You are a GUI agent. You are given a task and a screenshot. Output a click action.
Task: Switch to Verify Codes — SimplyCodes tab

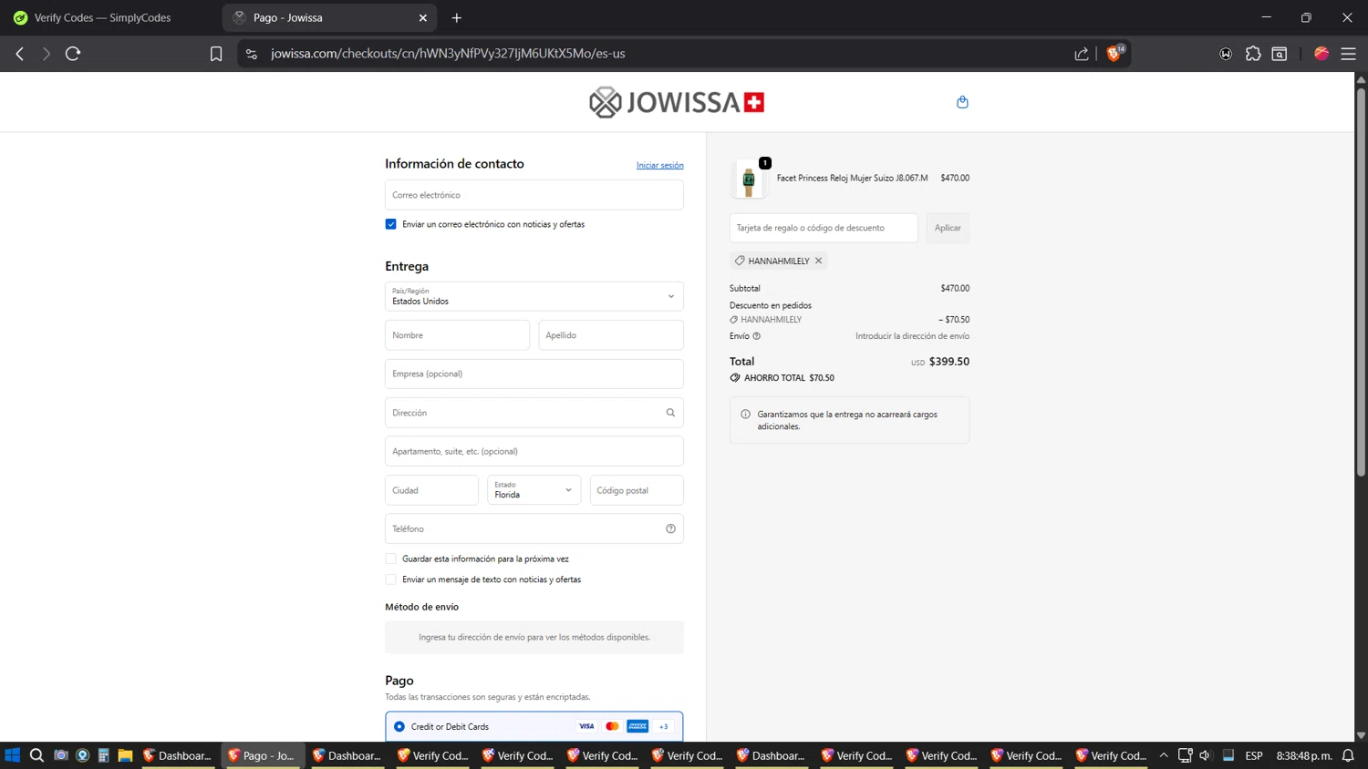point(103,17)
